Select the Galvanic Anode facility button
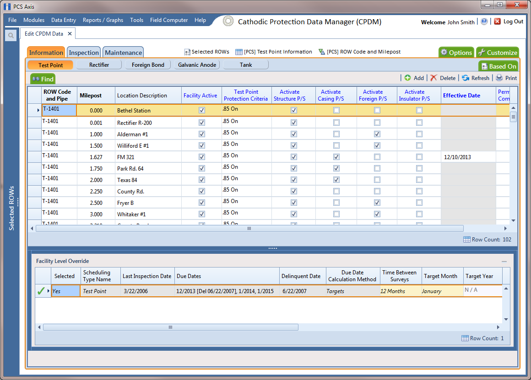 [197, 64]
